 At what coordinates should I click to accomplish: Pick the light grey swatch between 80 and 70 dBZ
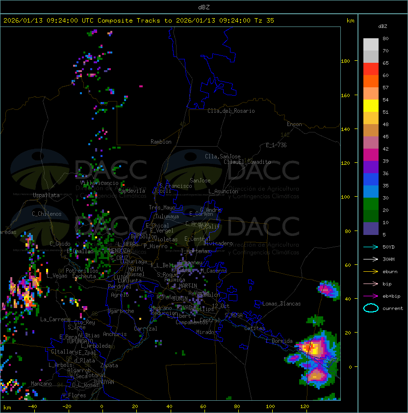(371, 45)
